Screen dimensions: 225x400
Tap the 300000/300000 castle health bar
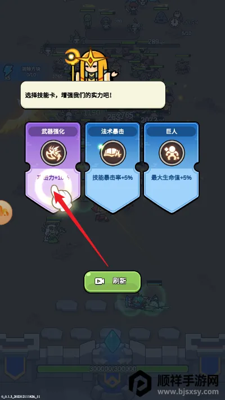coord(112,369)
